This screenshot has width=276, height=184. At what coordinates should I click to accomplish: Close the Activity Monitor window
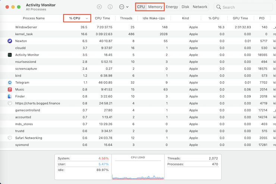click(7, 7)
